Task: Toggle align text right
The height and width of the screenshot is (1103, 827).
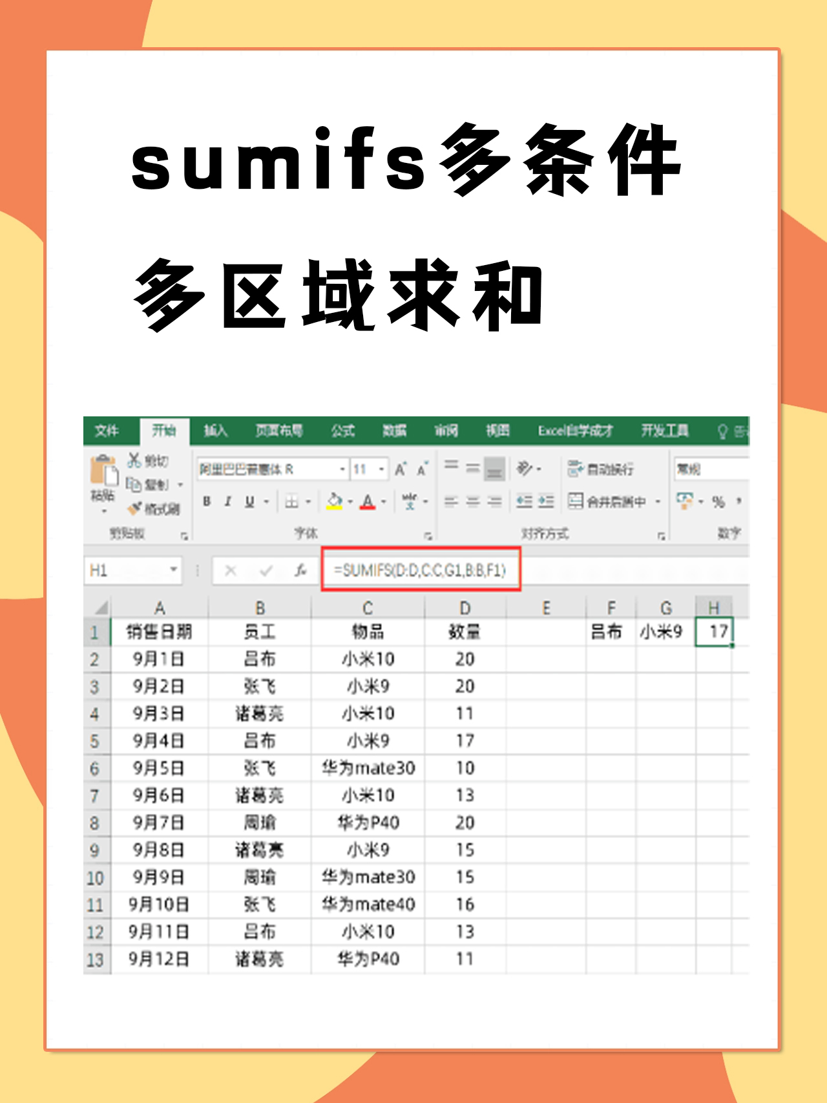Action: (495, 502)
